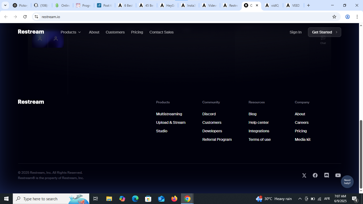363x204 pixels.
Task: Expand the Products menu in the header
Action: click(x=71, y=32)
